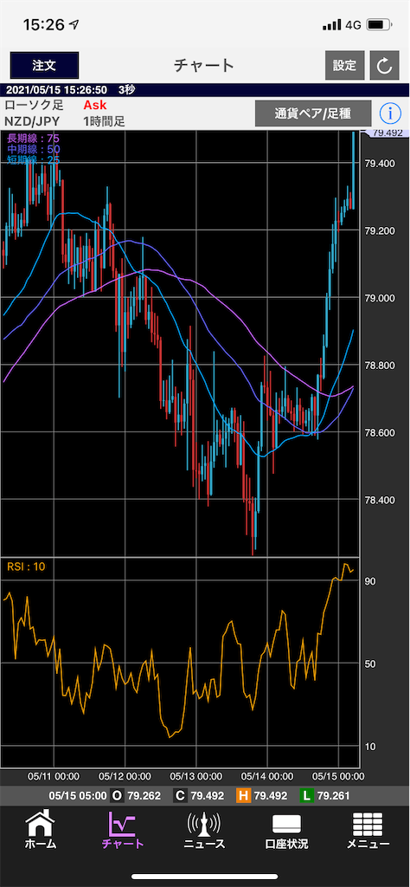Click the 2021/05/15 15:26:50 timestamp
The width and height of the screenshot is (410, 887).
[x=57, y=90]
